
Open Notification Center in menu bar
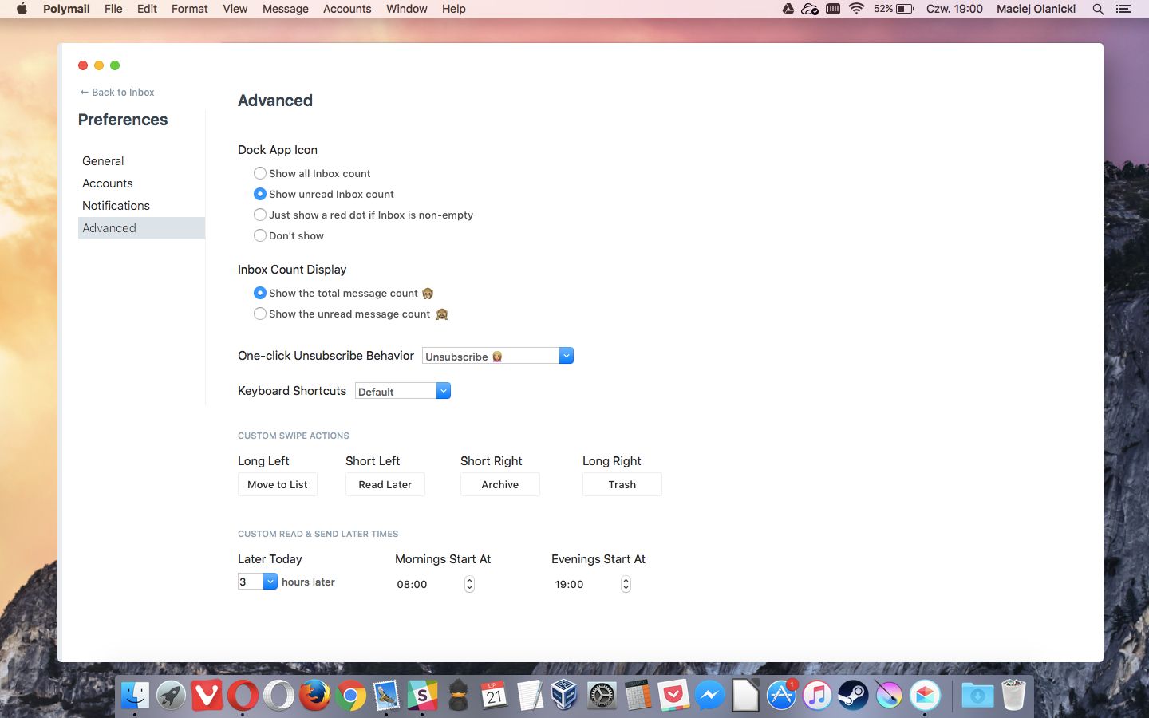pos(1123,9)
